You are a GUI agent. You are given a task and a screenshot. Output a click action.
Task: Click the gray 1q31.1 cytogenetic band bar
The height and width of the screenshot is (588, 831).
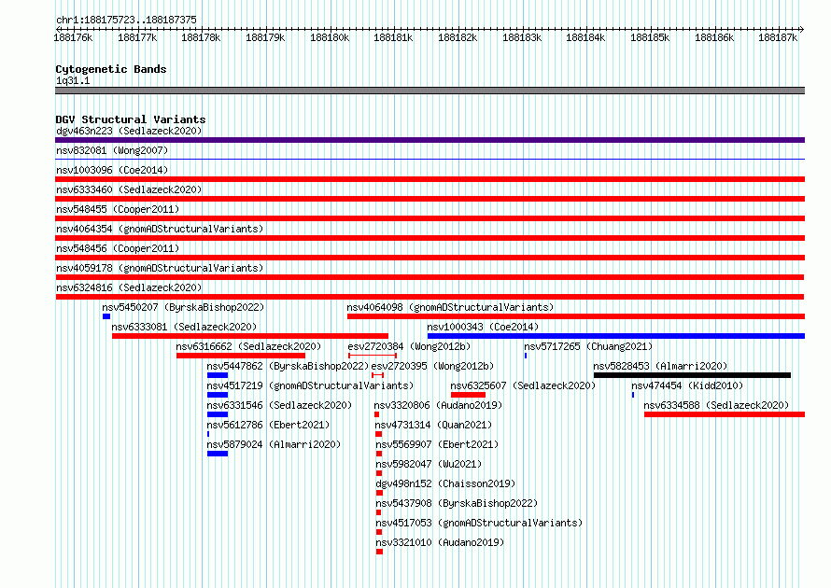(430, 91)
